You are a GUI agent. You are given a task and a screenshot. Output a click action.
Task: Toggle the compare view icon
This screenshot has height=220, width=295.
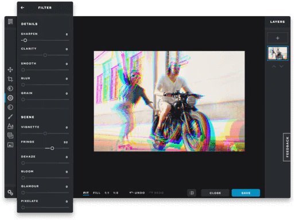(x=192, y=193)
